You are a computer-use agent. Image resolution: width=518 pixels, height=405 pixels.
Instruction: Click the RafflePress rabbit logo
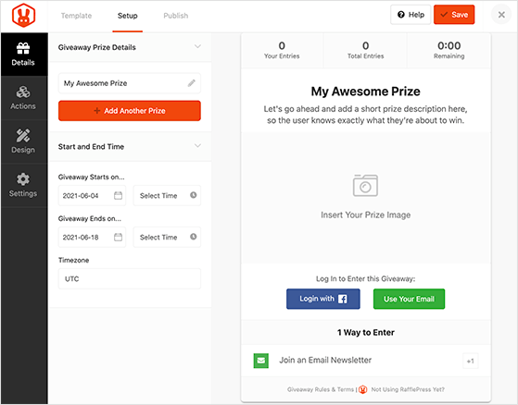(x=24, y=15)
